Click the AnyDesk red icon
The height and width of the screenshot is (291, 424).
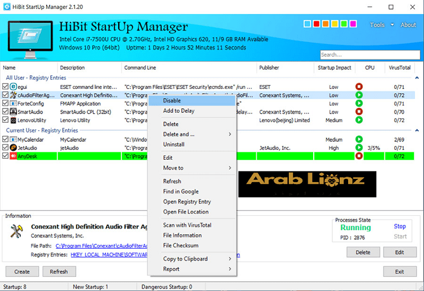13,156
